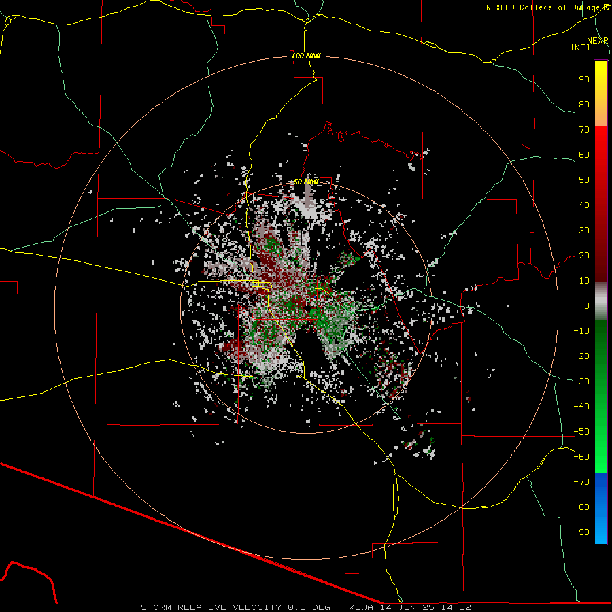612x612 pixels.
Task: Click the NEXLAB-College of DuPage credit text
Action: [x=544, y=7]
